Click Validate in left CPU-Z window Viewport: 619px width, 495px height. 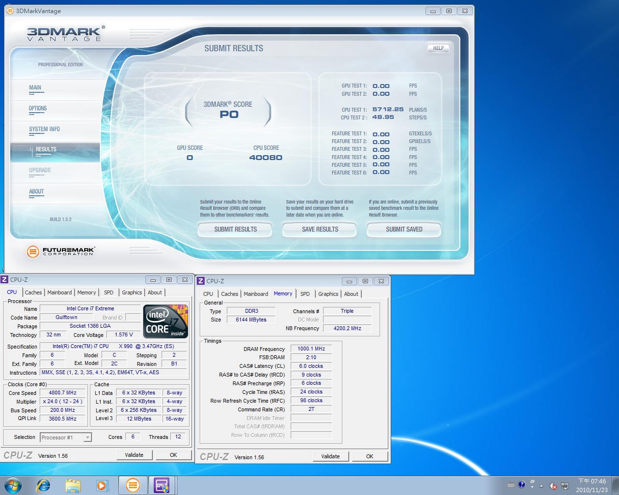134,455
